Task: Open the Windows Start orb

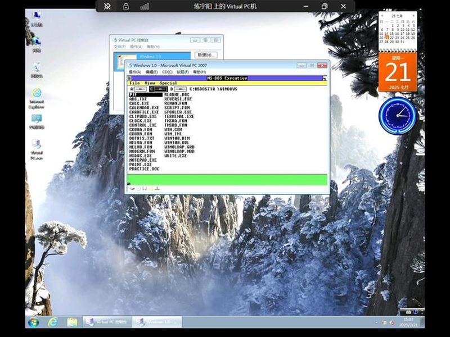Action: [x=34, y=322]
